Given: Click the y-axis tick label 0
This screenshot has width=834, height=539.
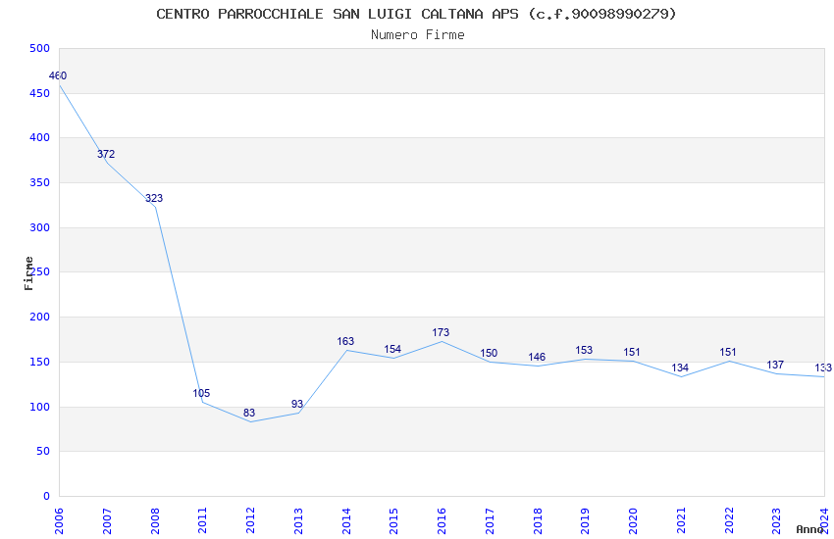Looking at the screenshot, I should tap(47, 496).
